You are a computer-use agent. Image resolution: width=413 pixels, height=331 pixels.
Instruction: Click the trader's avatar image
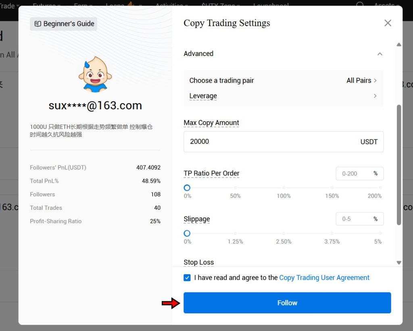[95, 73]
